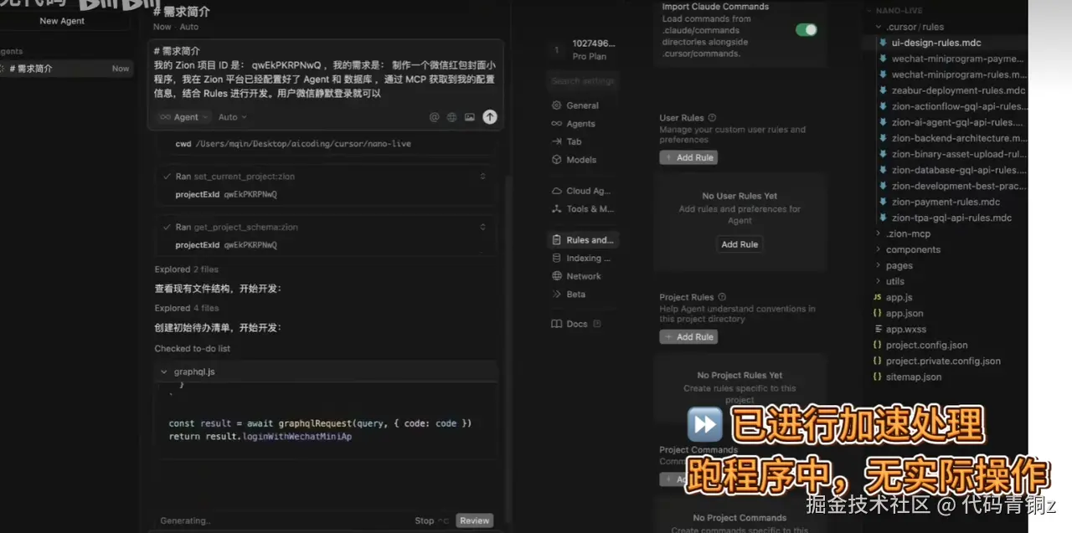Click the Review button
Viewport: 1072px width, 533px height.
click(x=474, y=520)
